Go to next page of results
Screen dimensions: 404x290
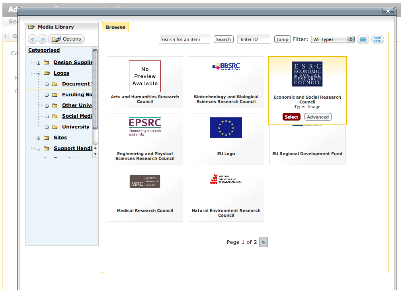point(263,242)
